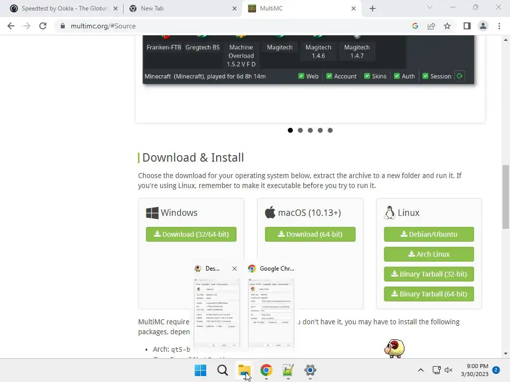Reload the multimc.org page

click(x=43, y=26)
